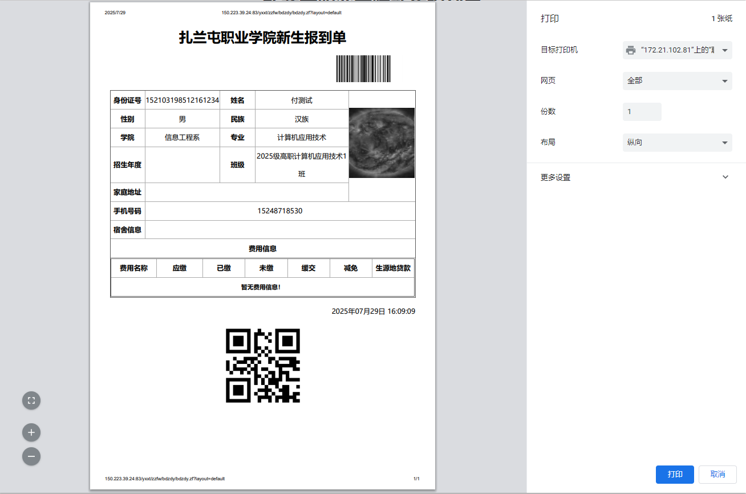Expand the 更多设置 section
746x494 pixels.
635,177
